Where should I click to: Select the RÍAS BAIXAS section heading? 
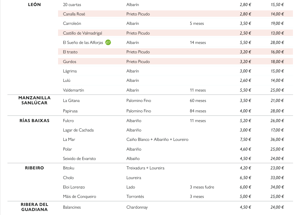coord(35,120)
